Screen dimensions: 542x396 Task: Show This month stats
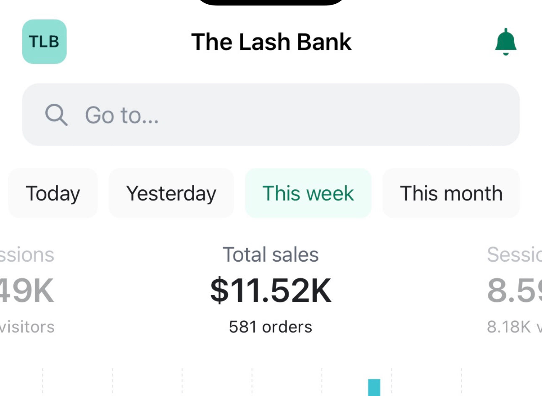451,193
